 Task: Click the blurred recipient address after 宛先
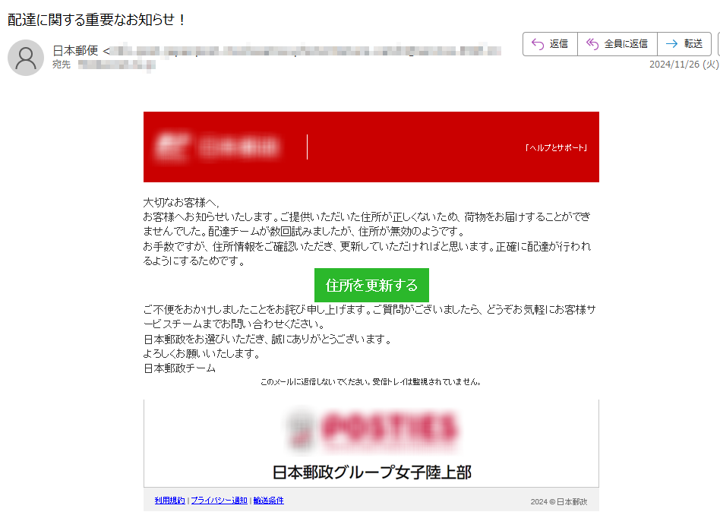pos(117,65)
